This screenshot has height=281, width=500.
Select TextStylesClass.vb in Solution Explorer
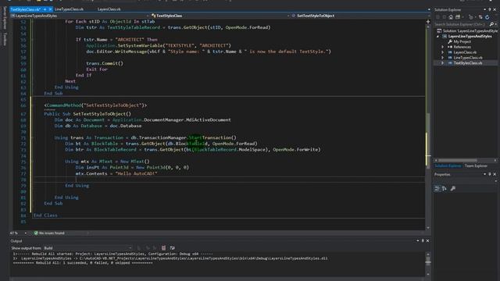coord(468,63)
